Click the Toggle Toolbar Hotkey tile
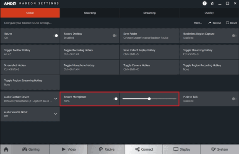Screen dimensions: 239x154 coord(30,52)
